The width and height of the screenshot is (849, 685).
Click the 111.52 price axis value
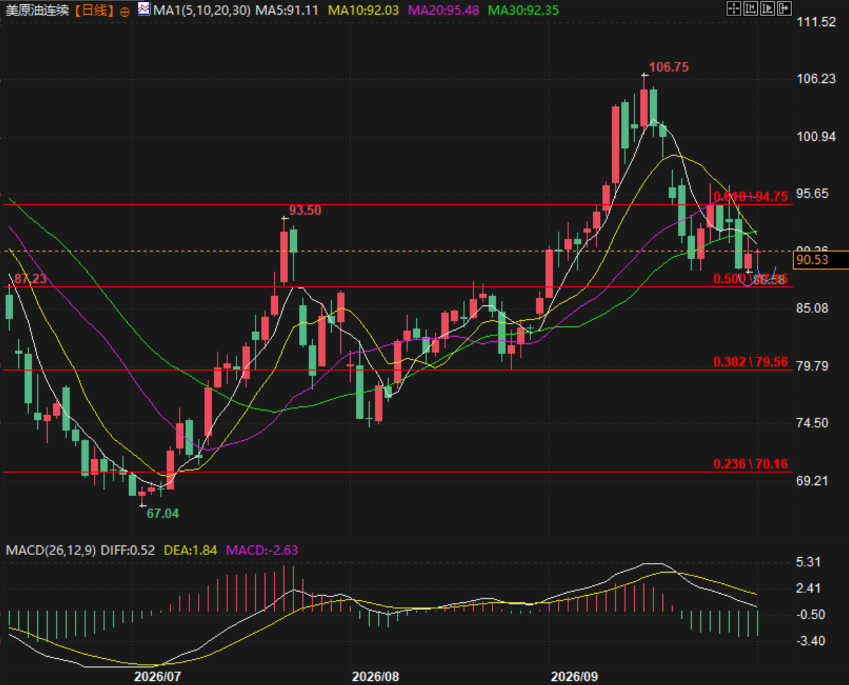[x=817, y=22]
